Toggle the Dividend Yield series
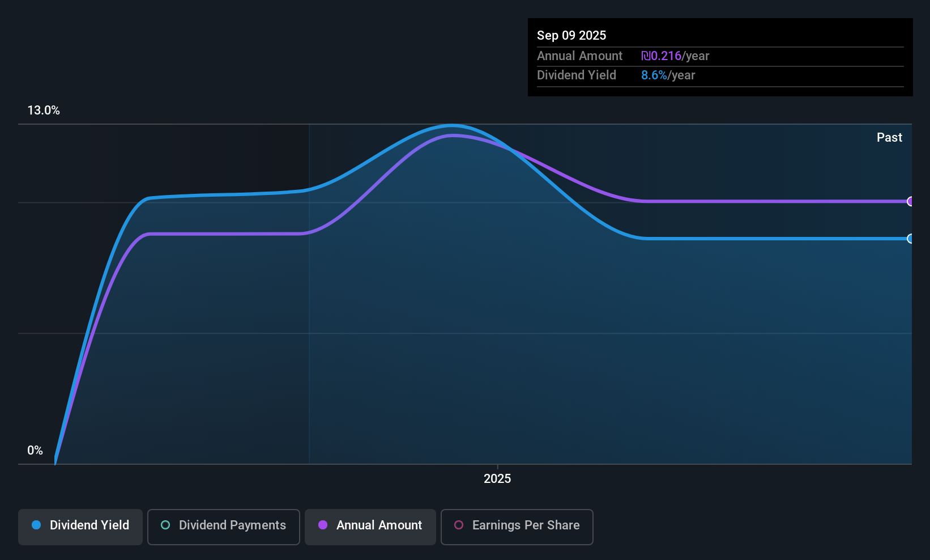The width and height of the screenshot is (930, 560). coord(80,527)
